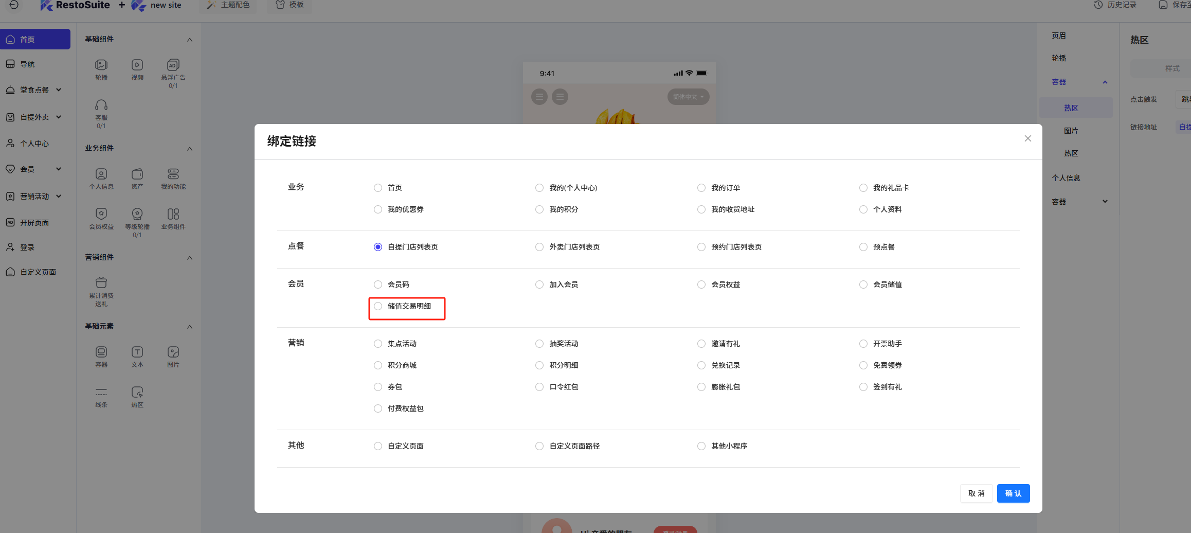The image size is (1191, 533).
Task: Open the 首页 page in sidebar
Action: pyautogui.click(x=35, y=39)
